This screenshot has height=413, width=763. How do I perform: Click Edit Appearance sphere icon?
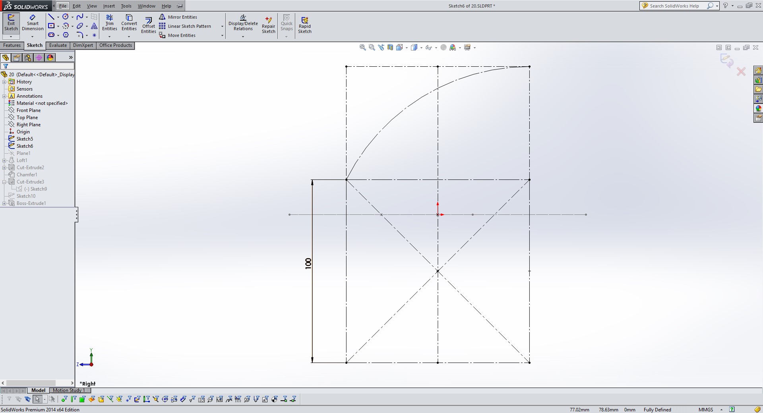coord(443,47)
